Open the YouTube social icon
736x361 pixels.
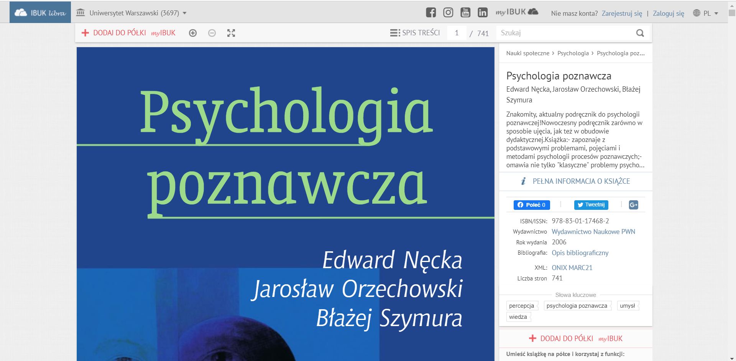coord(465,13)
